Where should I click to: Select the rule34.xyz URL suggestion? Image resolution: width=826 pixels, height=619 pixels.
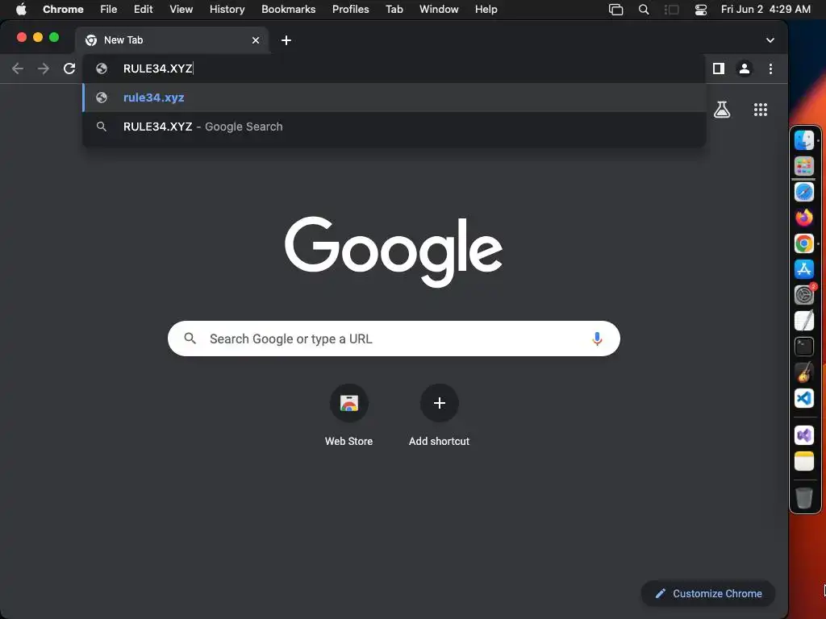(394, 98)
